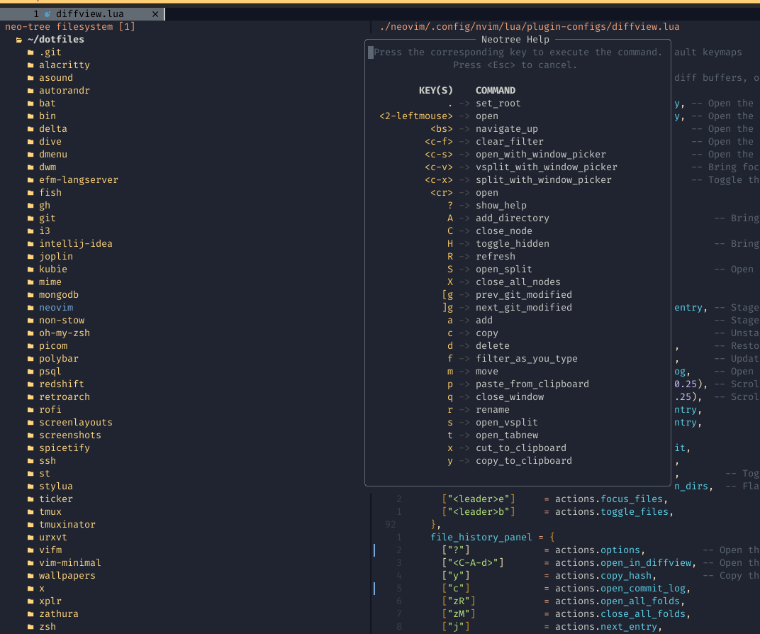Expand the retroarch directory
Viewport: 760px width, 634px height.
(65, 397)
